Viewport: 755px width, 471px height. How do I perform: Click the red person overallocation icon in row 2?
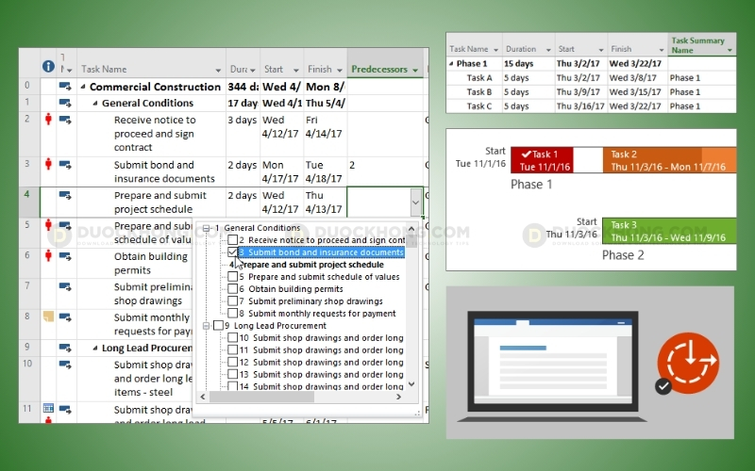click(x=48, y=120)
